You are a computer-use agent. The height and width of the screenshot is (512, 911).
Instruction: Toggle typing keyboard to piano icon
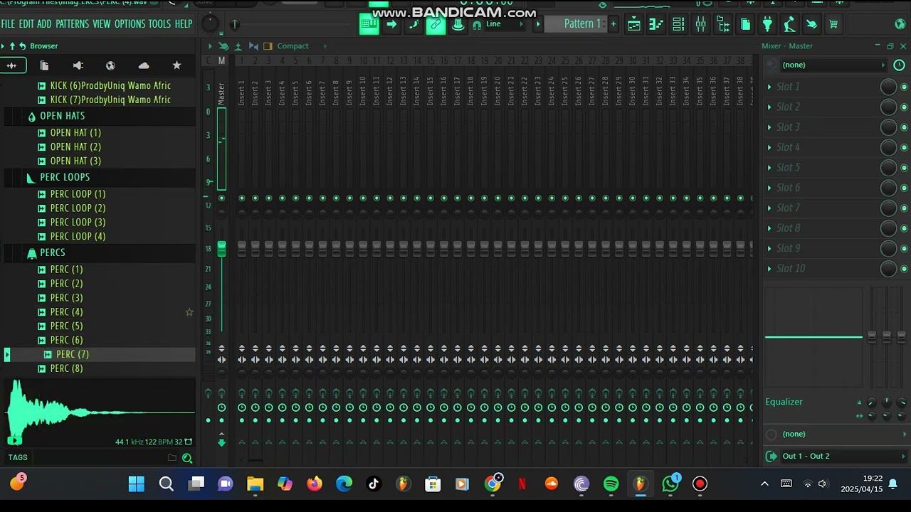coord(369,25)
